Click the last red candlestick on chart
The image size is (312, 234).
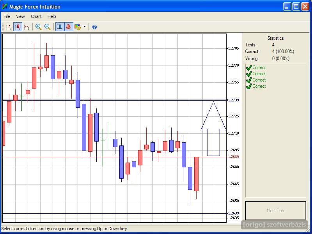[197, 174]
